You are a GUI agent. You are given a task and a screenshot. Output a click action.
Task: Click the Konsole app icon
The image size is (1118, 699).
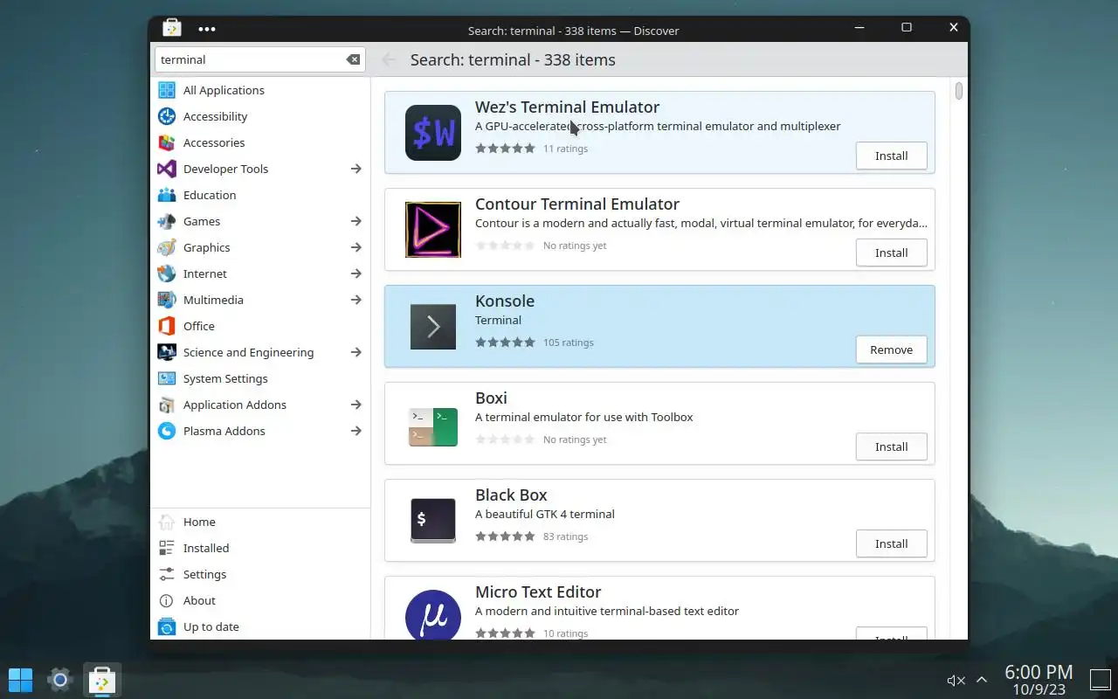tap(433, 327)
